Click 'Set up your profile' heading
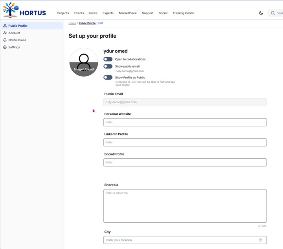283x249 pixels. [92, 36]
